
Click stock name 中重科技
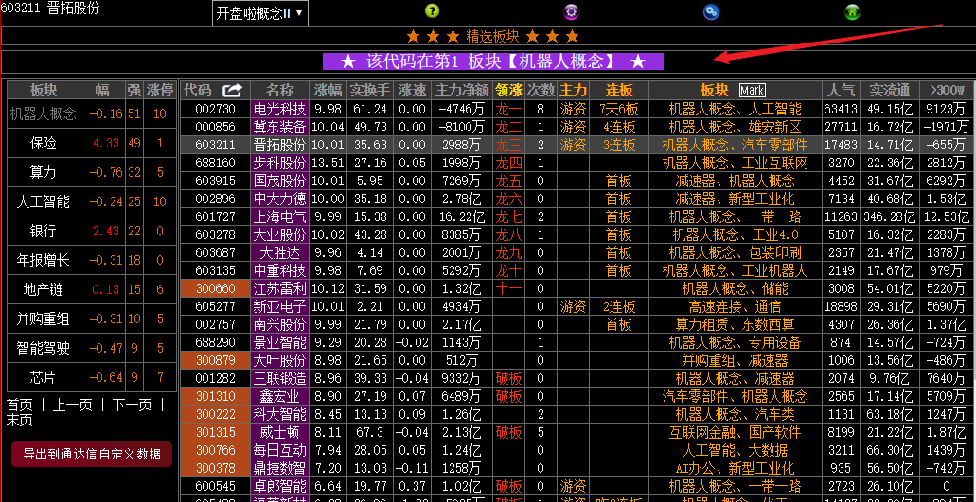[280, 271]
